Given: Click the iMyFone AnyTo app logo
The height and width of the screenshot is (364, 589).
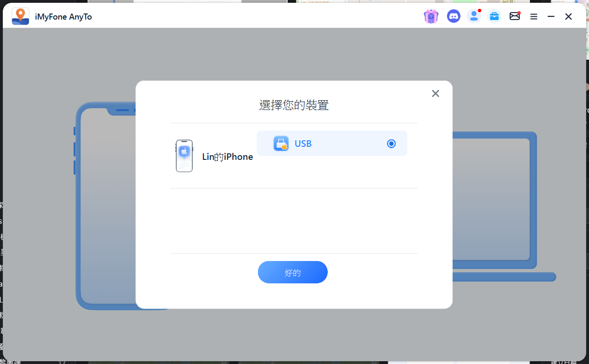Looking at the screenshot, I should (x=20, y=16).
